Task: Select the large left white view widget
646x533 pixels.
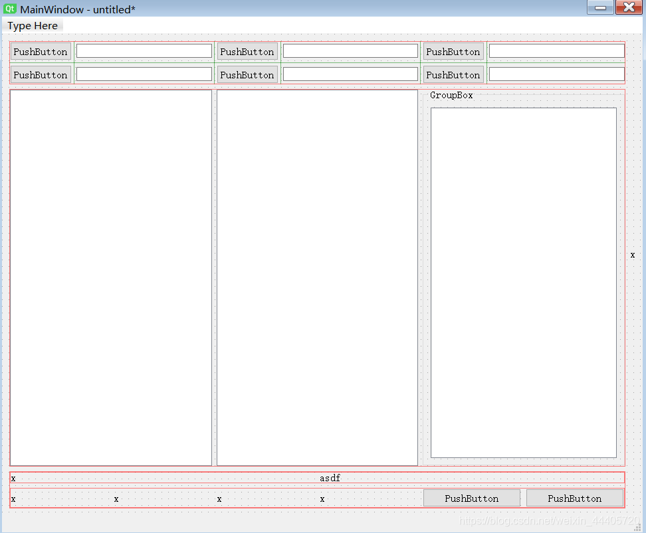Action: pyautogui.click(x=111, y=278)
